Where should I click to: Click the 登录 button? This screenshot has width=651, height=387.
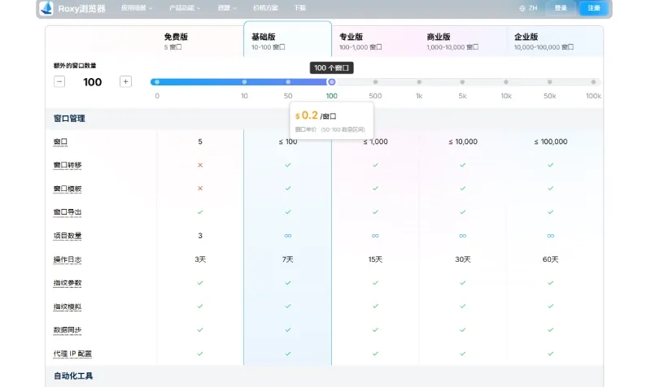click(561, 8)
